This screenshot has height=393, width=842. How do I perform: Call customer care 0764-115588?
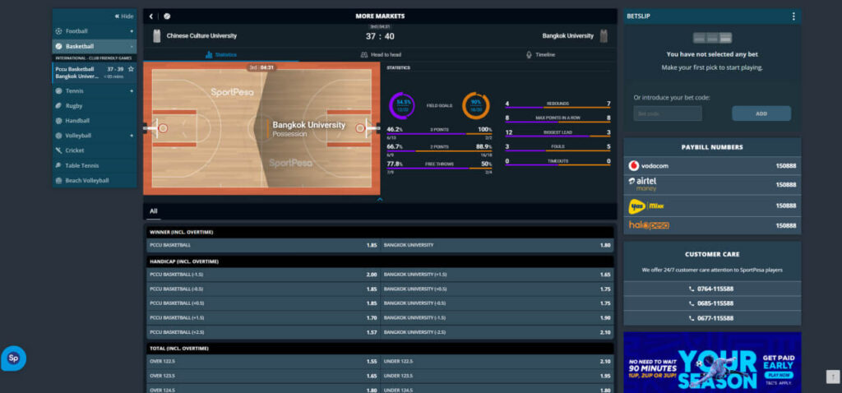pyautogui.click(x=712, y=289)
